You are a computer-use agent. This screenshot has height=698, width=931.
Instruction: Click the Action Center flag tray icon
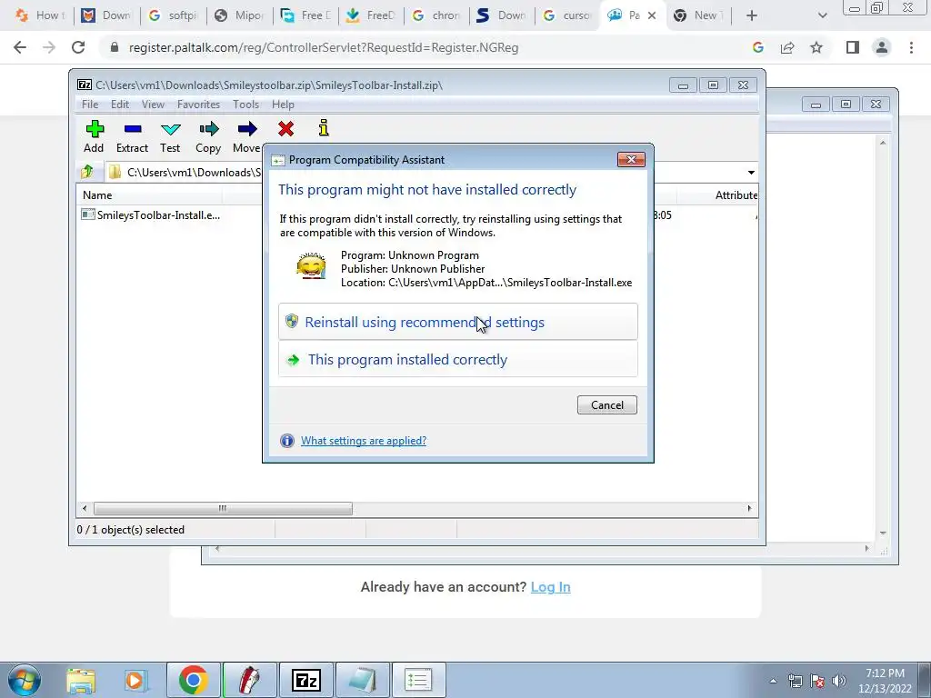pyautogui.click(x=817, y=681)
